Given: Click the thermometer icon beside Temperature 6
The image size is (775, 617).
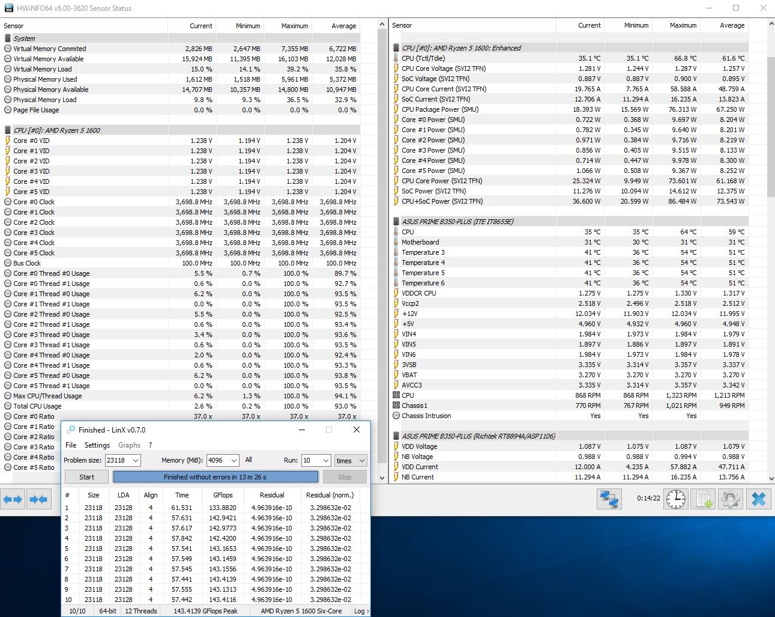Looking at the screenshot, I should point(396,283).
